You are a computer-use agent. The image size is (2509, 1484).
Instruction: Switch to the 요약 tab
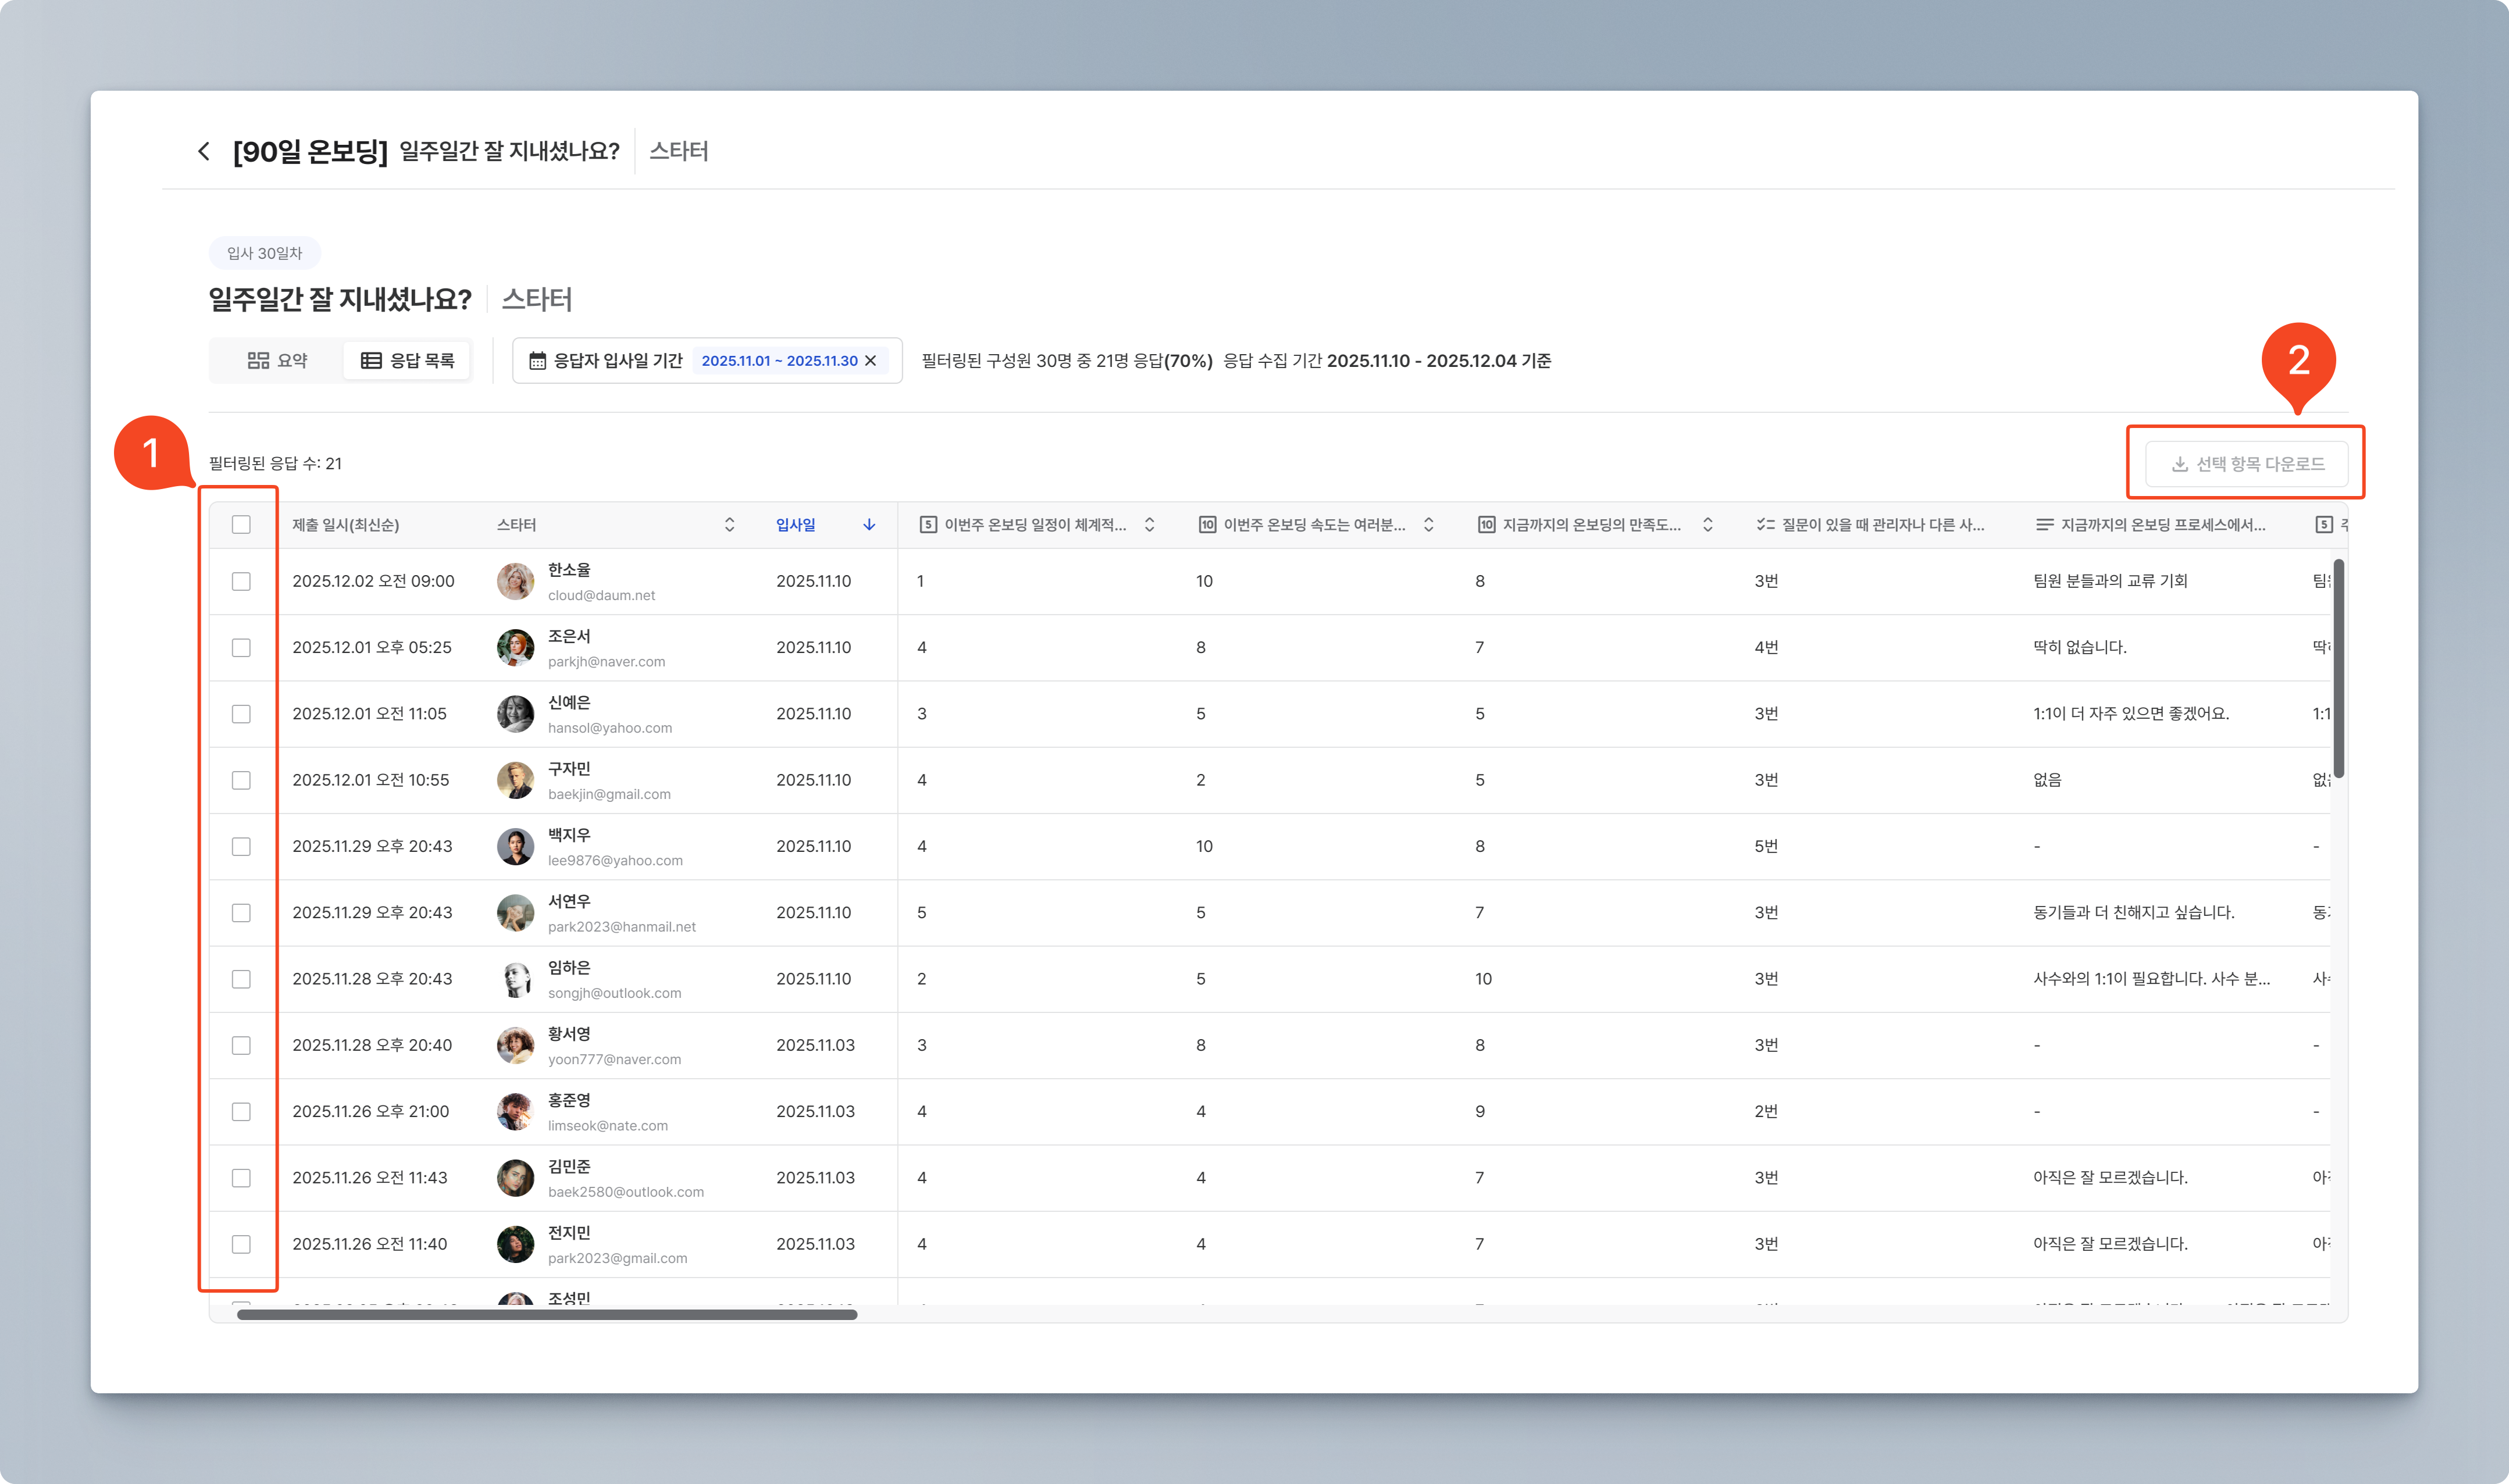[278, 361]
